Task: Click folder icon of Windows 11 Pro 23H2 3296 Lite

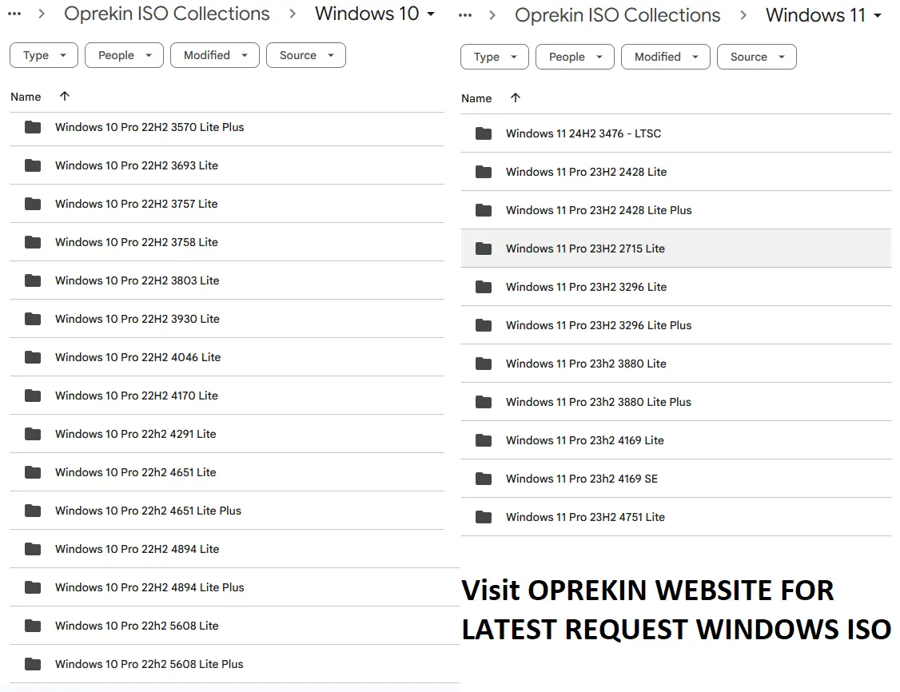Action: 484,287
